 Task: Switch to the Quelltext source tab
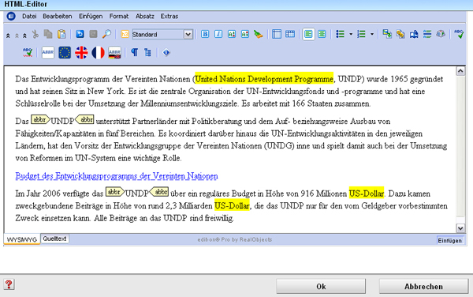point(54,239)
